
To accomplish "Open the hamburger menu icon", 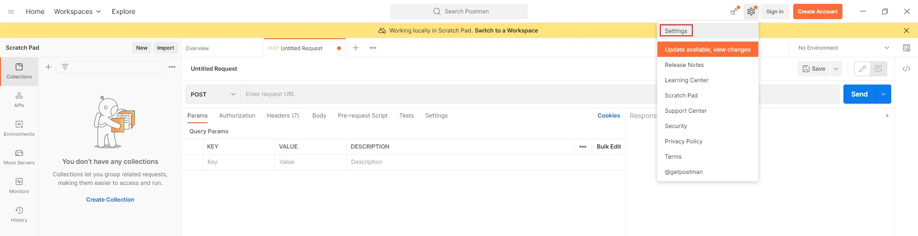I will 11,11.
